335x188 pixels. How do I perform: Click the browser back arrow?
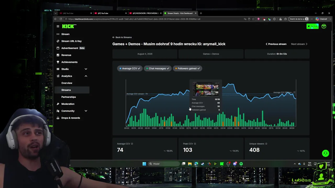pyautogui.click(x=55, y=19)
